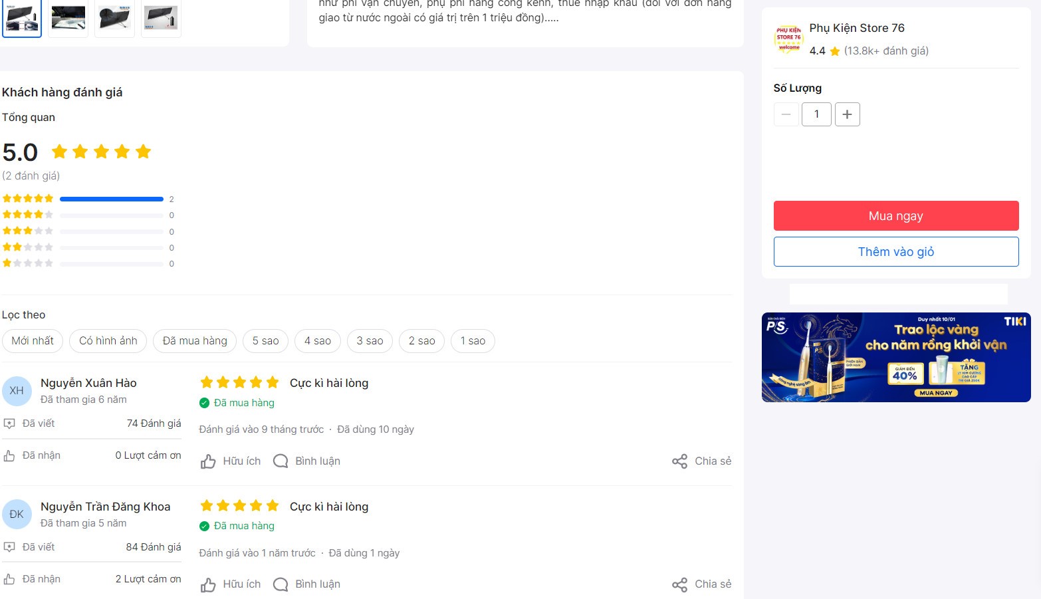Filter reviews by 3 sao
This screenshot has width=1041, height=599.
(370, 341)
